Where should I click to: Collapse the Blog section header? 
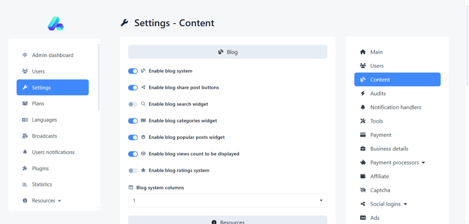227,52
